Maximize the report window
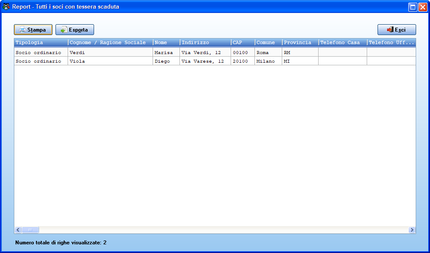The width and height of the screenshot is (430, 253). click(x=413, y=7)
